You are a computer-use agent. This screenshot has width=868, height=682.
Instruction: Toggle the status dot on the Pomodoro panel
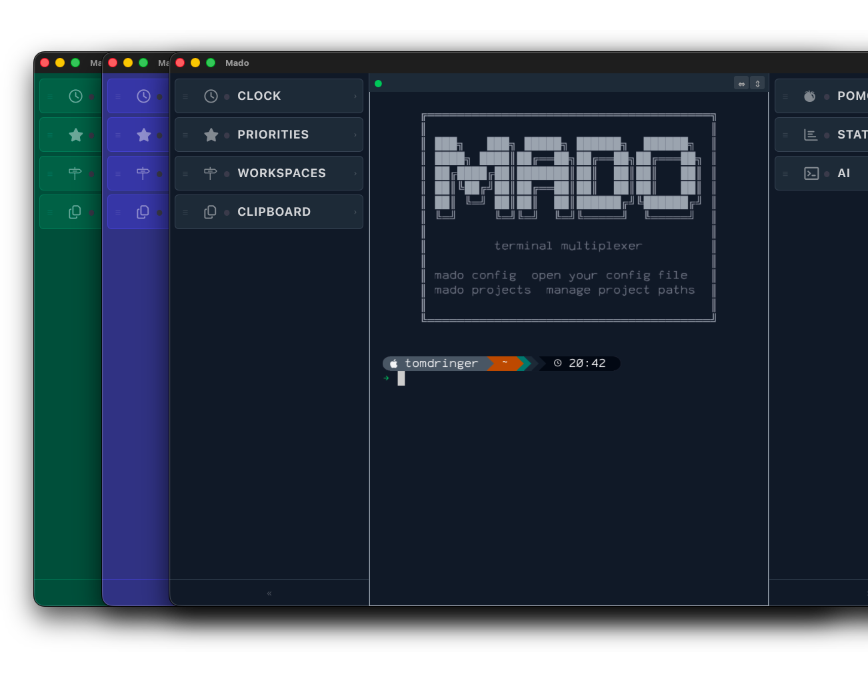(827, 97)
